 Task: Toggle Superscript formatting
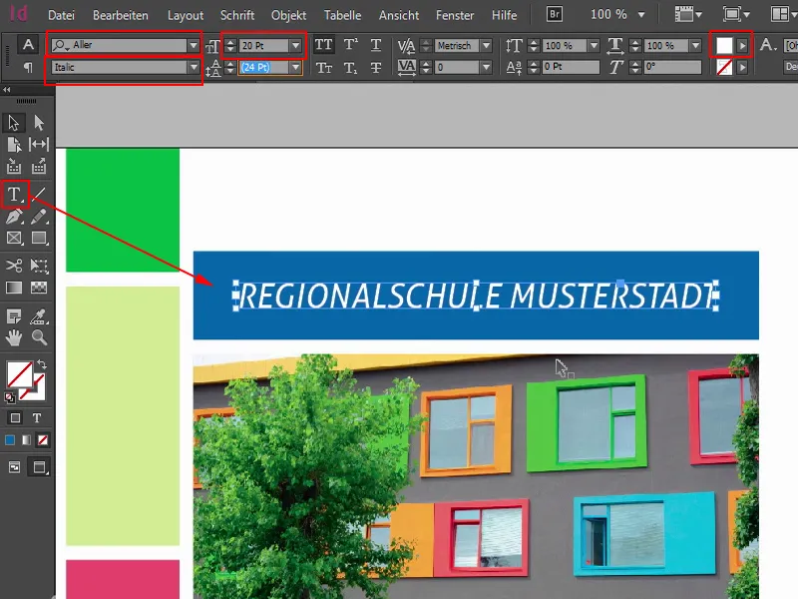point(350,45)
